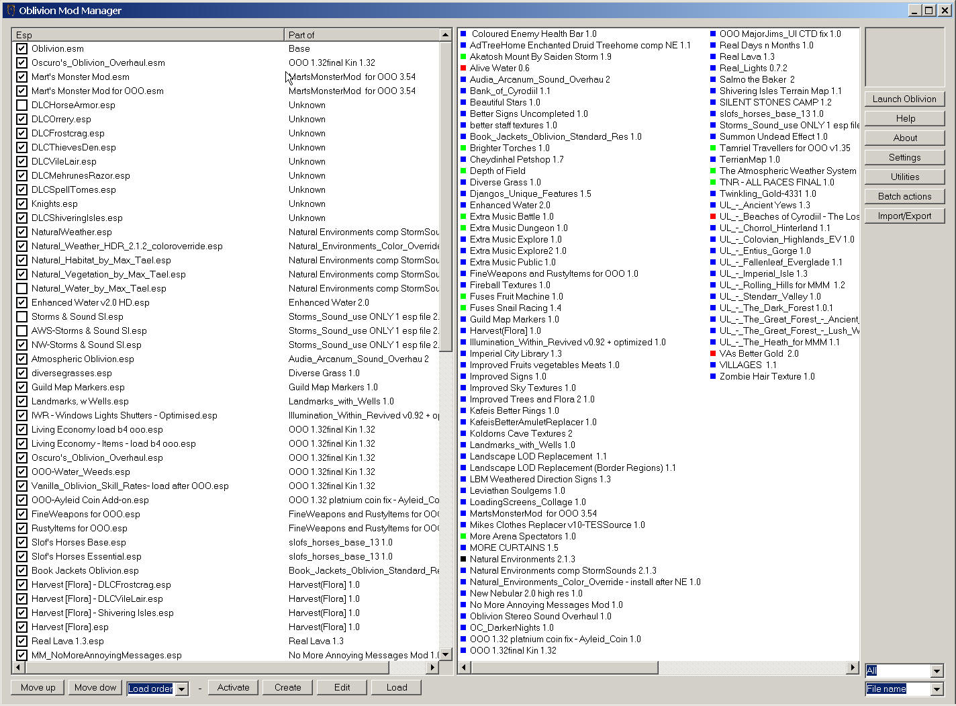Viewport: 956px width, 706px height.
Task: Click the green square beside The Atmospheric Weather System
Action: point(713,171)
